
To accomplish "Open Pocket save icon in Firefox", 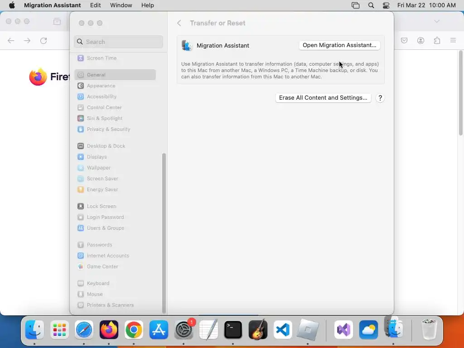I will (x=404, y=40).
